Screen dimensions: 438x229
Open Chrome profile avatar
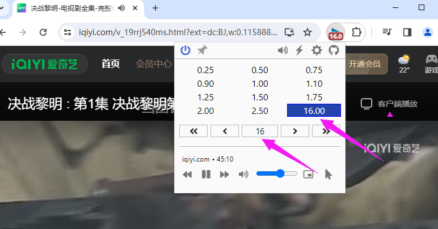pyautogui.click(x=427, y=32)
